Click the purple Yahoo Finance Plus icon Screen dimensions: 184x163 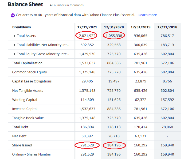coord(13,15)
